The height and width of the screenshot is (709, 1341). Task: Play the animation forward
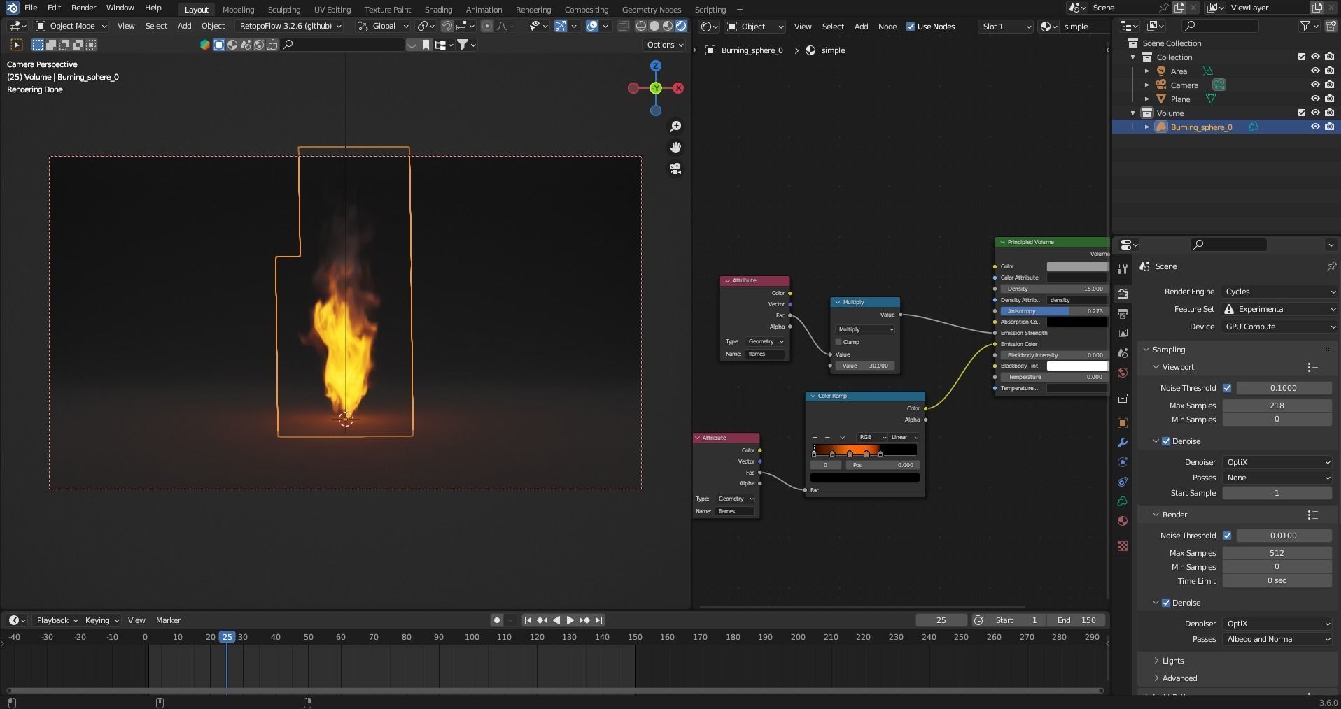[570, 620]
